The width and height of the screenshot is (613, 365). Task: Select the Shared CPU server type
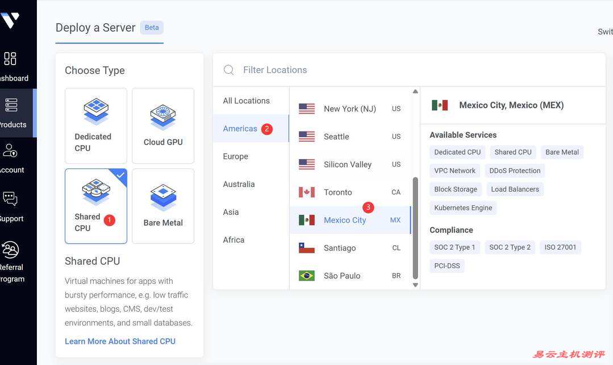coord(96,206)
